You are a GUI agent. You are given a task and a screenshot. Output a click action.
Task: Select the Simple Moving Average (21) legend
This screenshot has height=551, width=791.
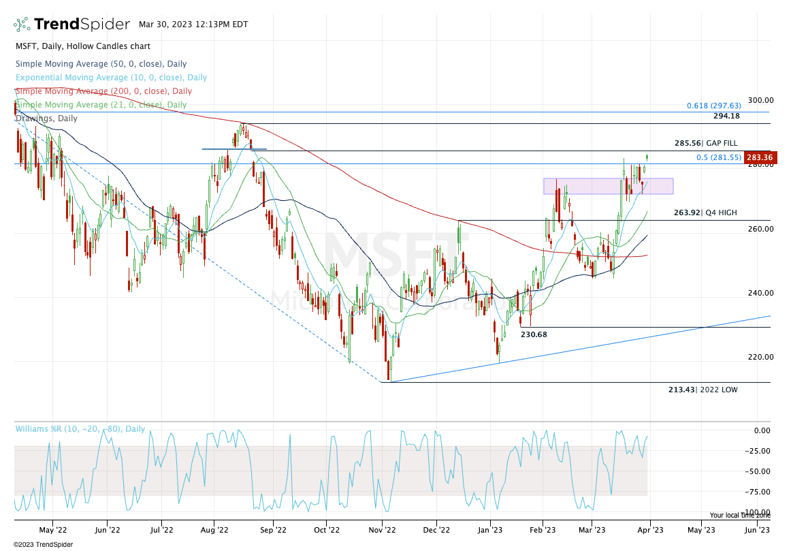point(101,104)
